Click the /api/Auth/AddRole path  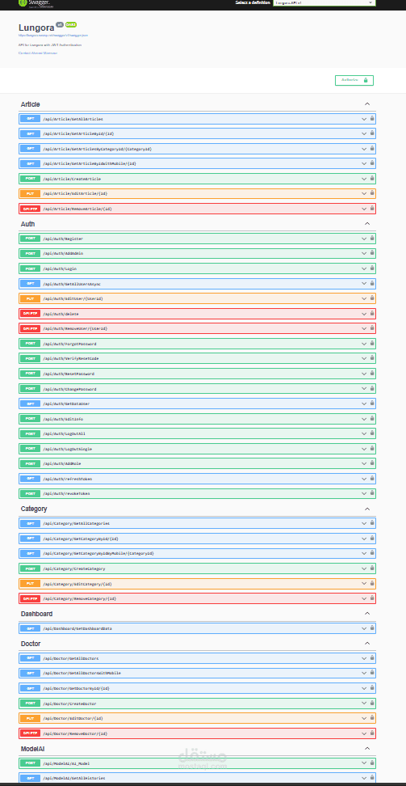point(62,463)
